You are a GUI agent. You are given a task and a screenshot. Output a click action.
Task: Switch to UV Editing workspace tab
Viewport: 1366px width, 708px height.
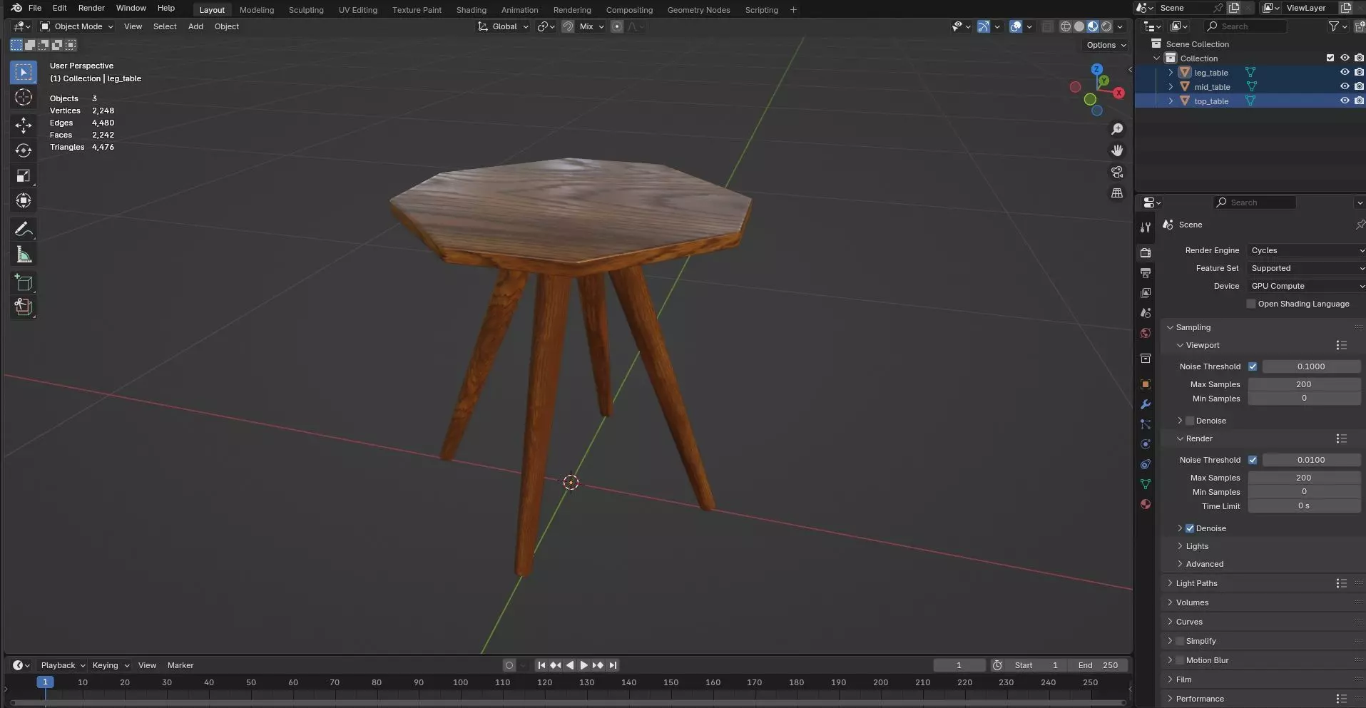357,10
